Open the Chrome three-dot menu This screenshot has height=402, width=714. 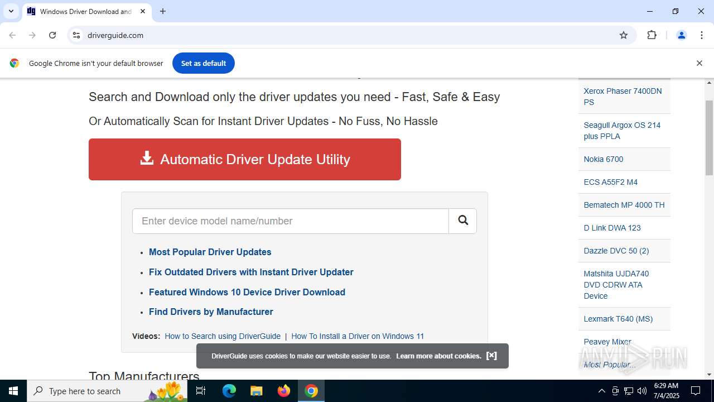click(702, 35)
